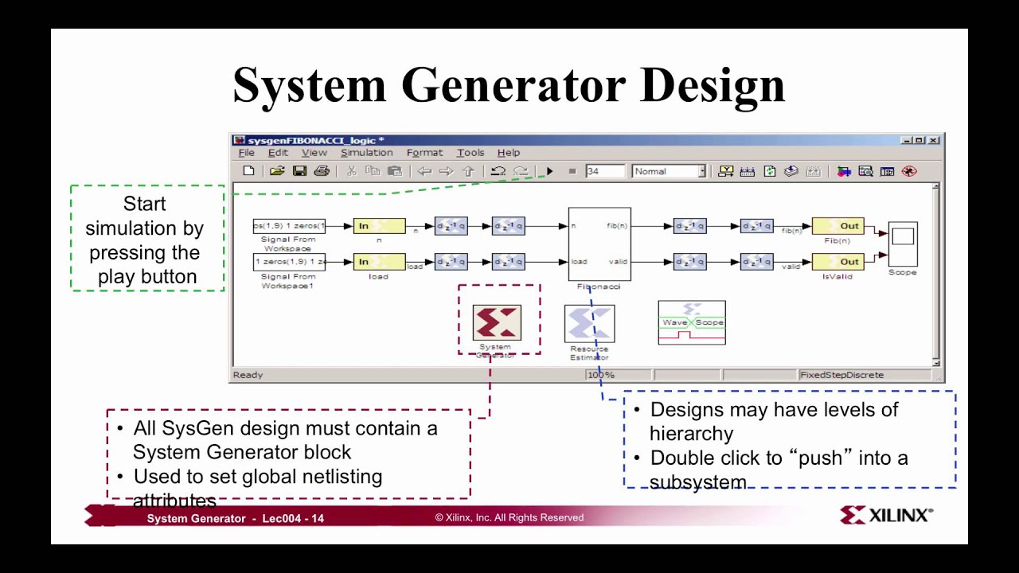Start simulation with the play button
This screenshot has height=573, width=1019.
click(549, 171)
